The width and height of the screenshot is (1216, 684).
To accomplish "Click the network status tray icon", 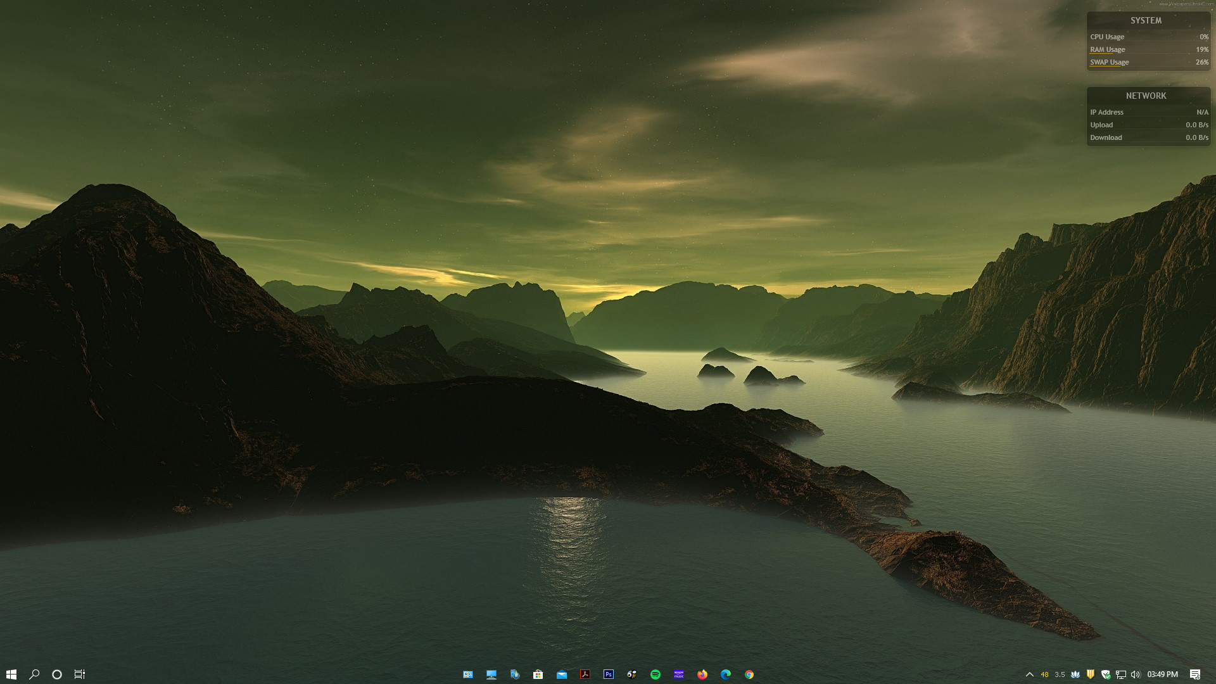I will [1121, 674].
